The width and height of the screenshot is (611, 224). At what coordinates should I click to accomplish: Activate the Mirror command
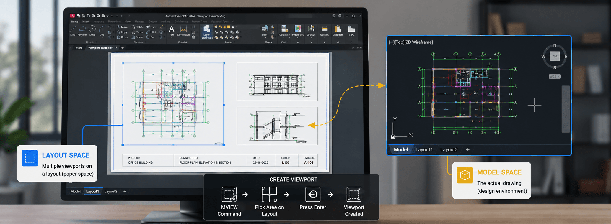tap(137, 32)
